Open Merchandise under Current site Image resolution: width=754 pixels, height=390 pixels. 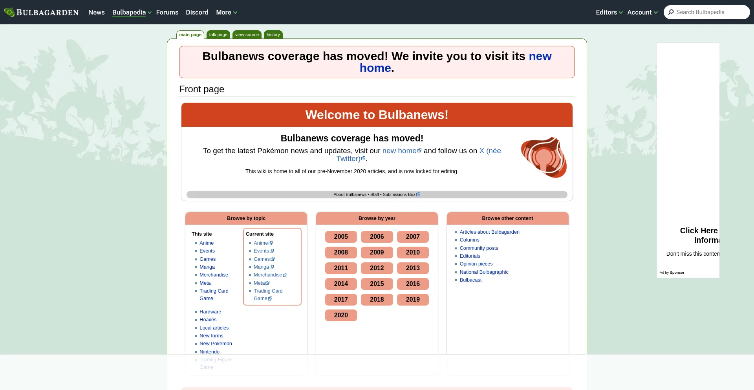tap(271, 275)
